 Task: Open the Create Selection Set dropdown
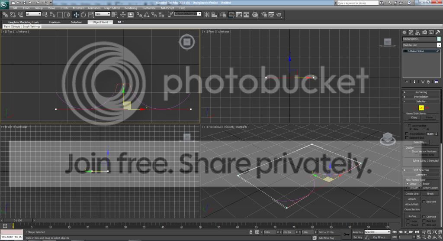coord(188,14)
